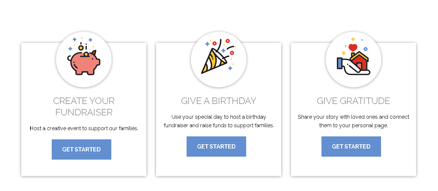Click the "Host a creative event" description text
The height and width of the screenshot is (191, 438).
point(84,128)
